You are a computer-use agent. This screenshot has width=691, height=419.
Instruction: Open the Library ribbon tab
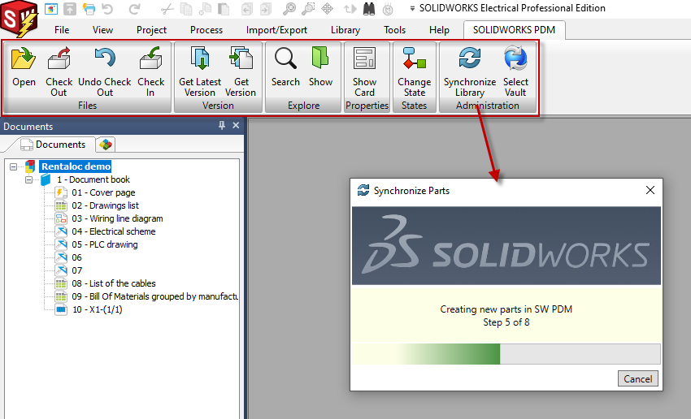click(x=345, y=30)
